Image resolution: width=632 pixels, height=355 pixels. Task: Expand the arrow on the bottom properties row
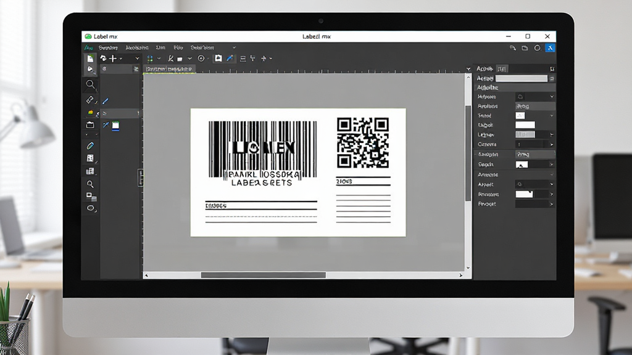(x=552, y=204)
